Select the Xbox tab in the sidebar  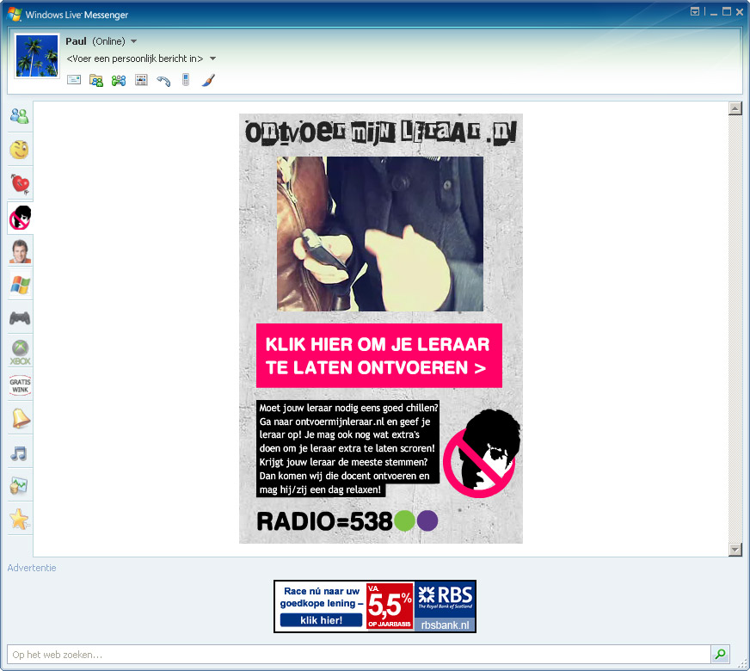pyautogui.click(x=20, y=352)
